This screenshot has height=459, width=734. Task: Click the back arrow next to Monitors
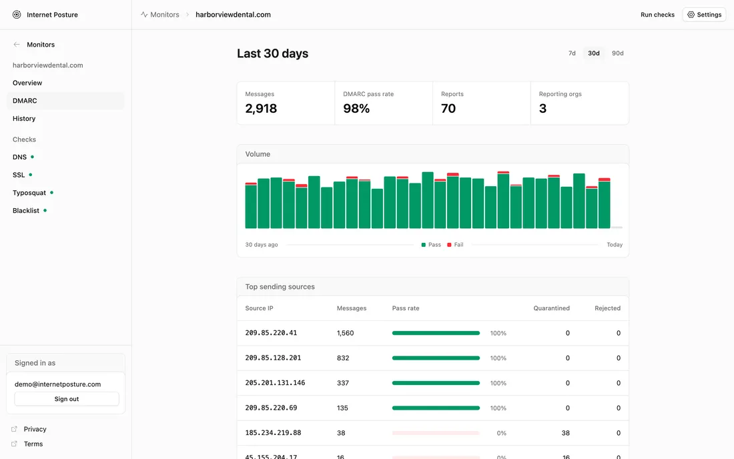[x=17, y=45]
